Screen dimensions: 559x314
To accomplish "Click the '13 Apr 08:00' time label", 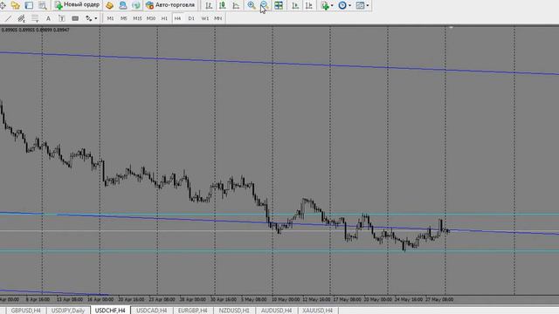I will (x=70, y=299).
